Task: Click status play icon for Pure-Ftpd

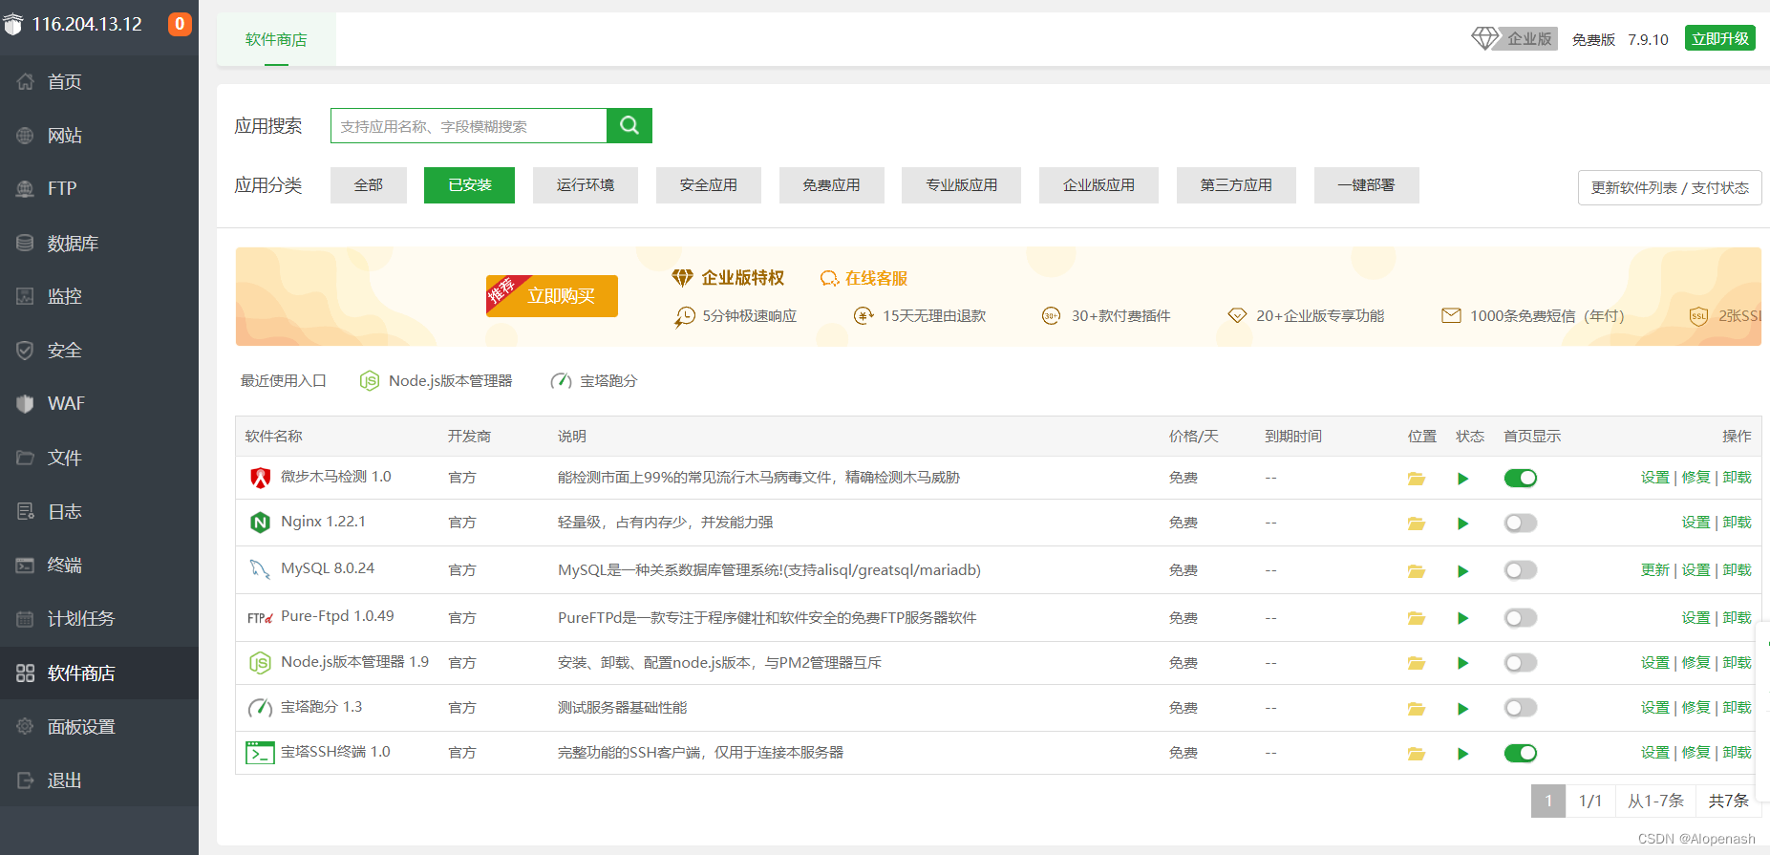Action: click(1462, 618)
